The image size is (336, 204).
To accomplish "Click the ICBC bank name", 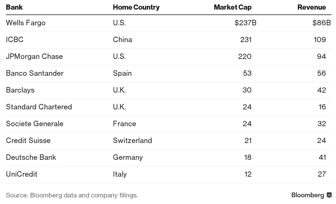I will [15, 40].
